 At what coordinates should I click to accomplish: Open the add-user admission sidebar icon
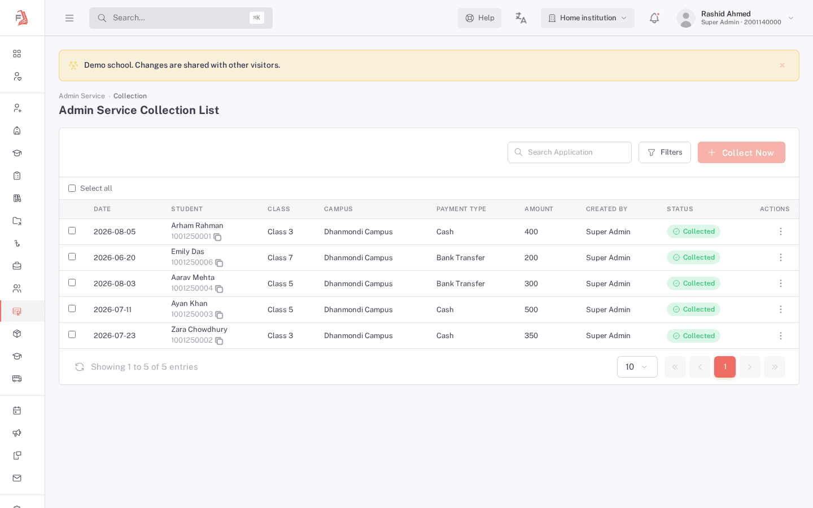(17, 108)
